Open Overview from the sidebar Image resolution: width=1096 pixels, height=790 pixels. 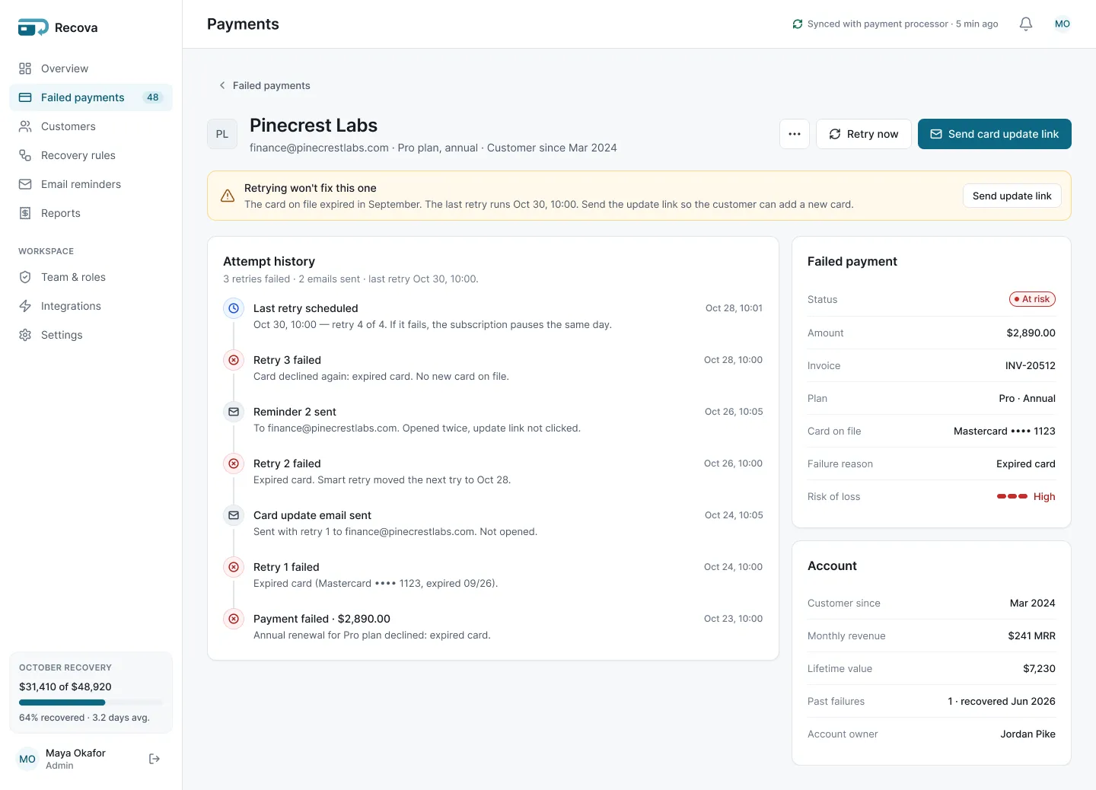click(91, 68)
